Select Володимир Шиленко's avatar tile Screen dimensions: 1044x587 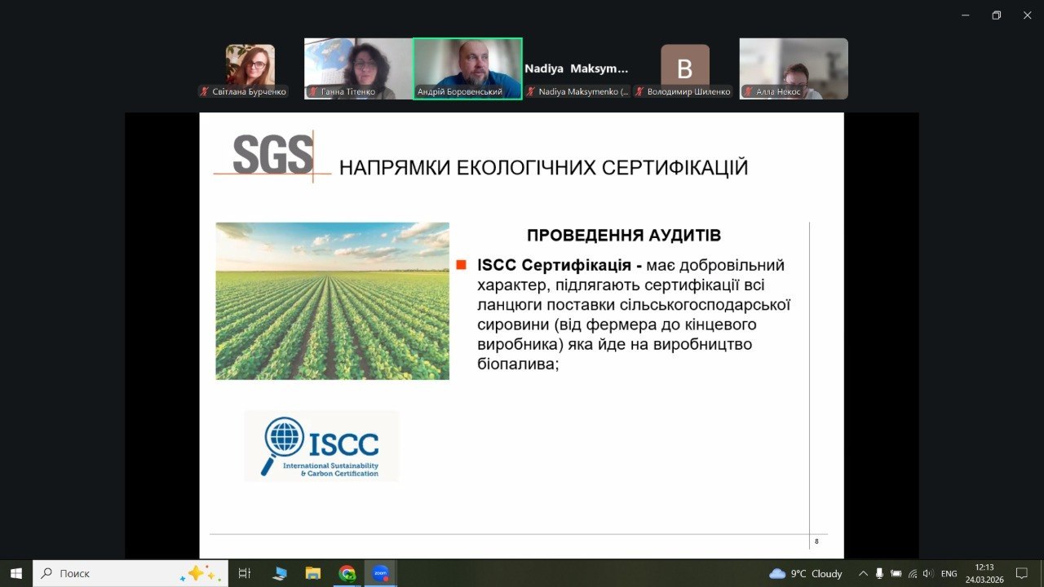pos(685,68)
